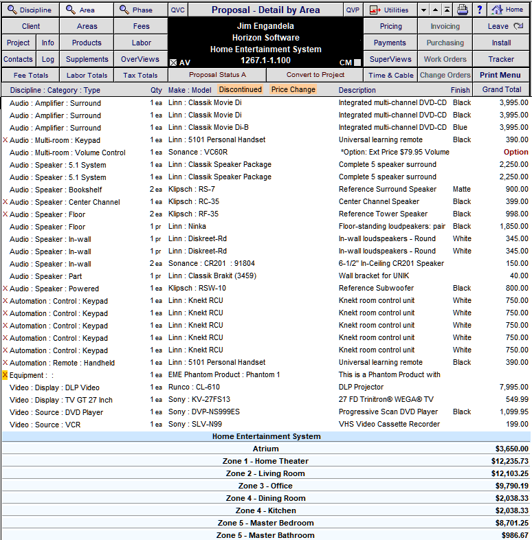The height and width of the screenshot is (540, 532).
Task: Click the red X beside Klipsch RF-35 Floor row
Action: click(5, 214)
